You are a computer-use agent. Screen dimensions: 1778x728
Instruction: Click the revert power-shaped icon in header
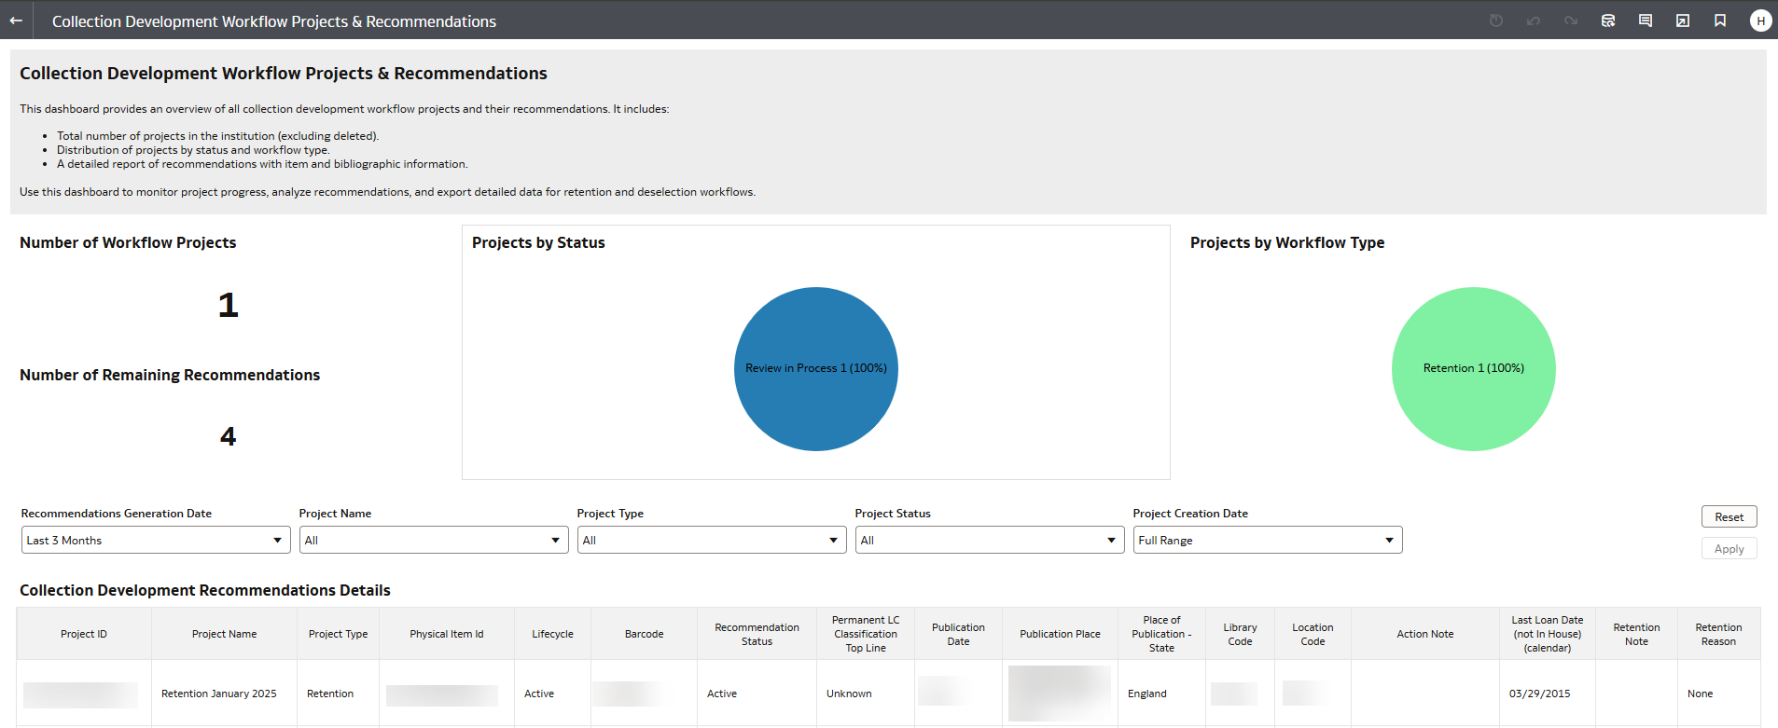[1496, 21]
